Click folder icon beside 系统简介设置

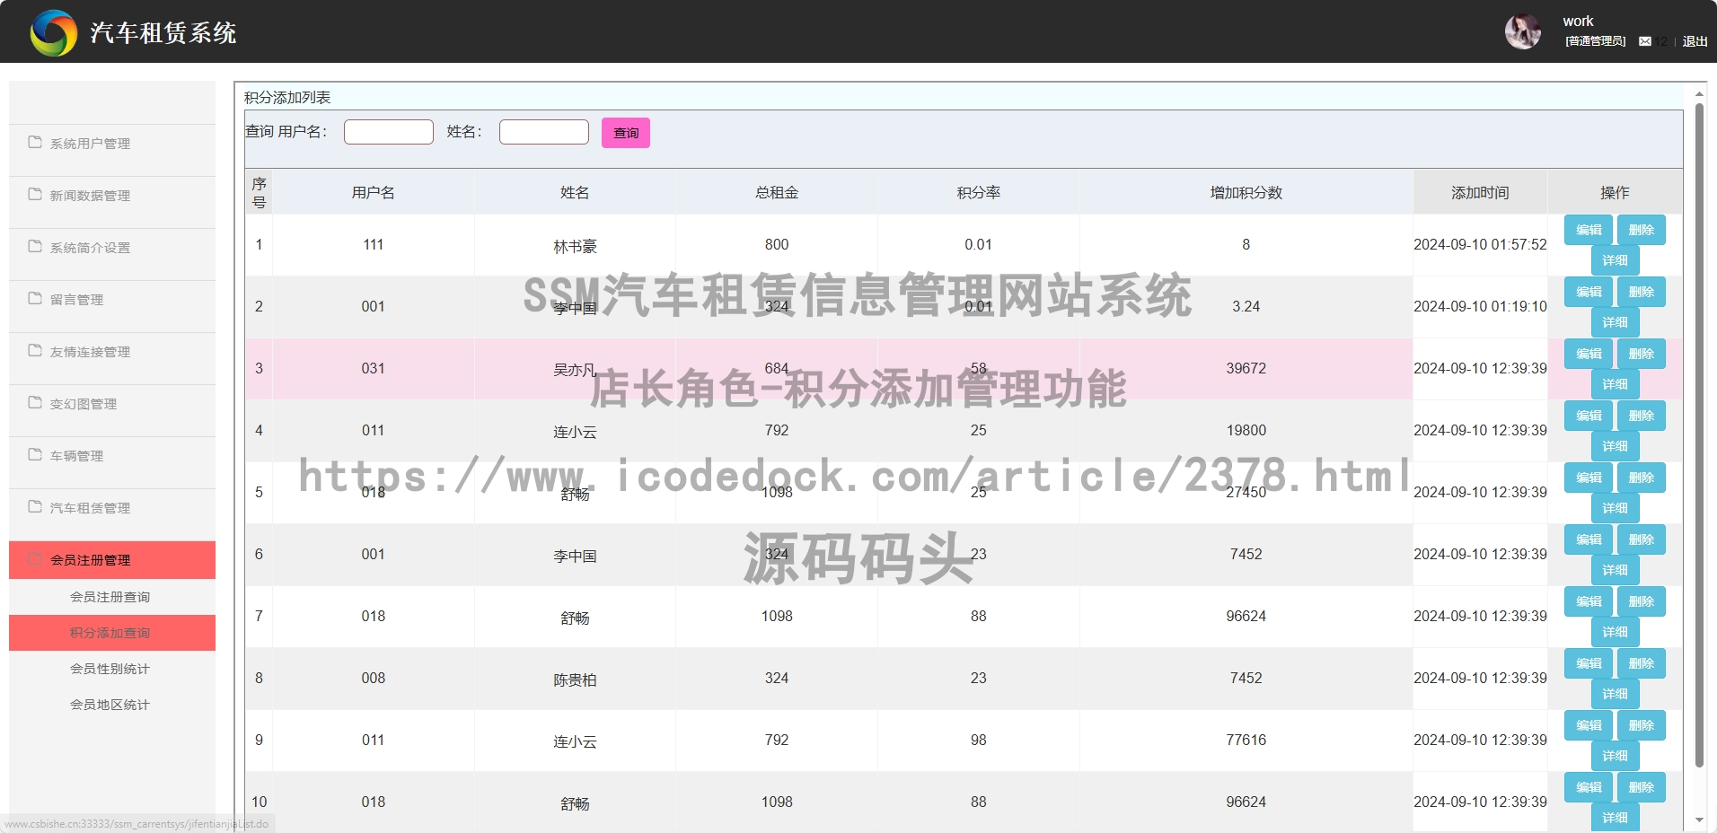coord(35,246)
